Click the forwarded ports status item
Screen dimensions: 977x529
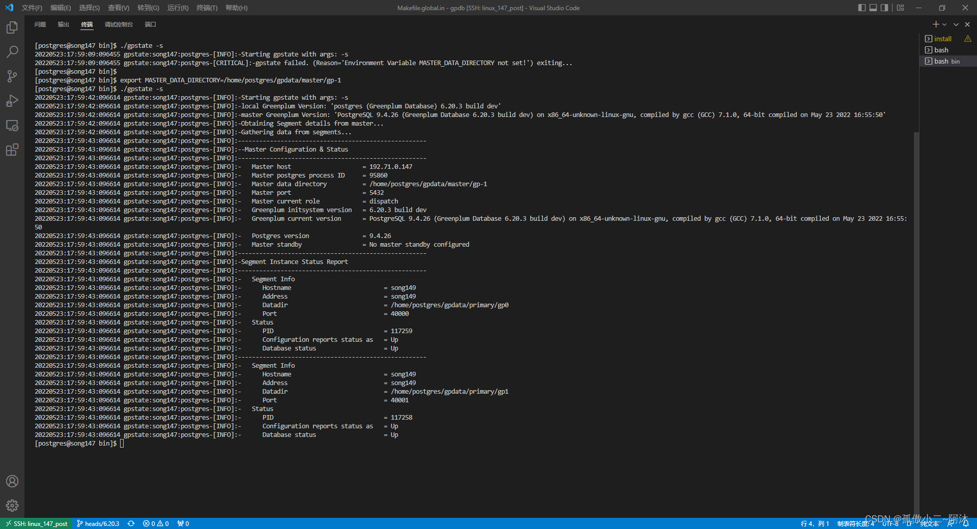tap(183, 523)
